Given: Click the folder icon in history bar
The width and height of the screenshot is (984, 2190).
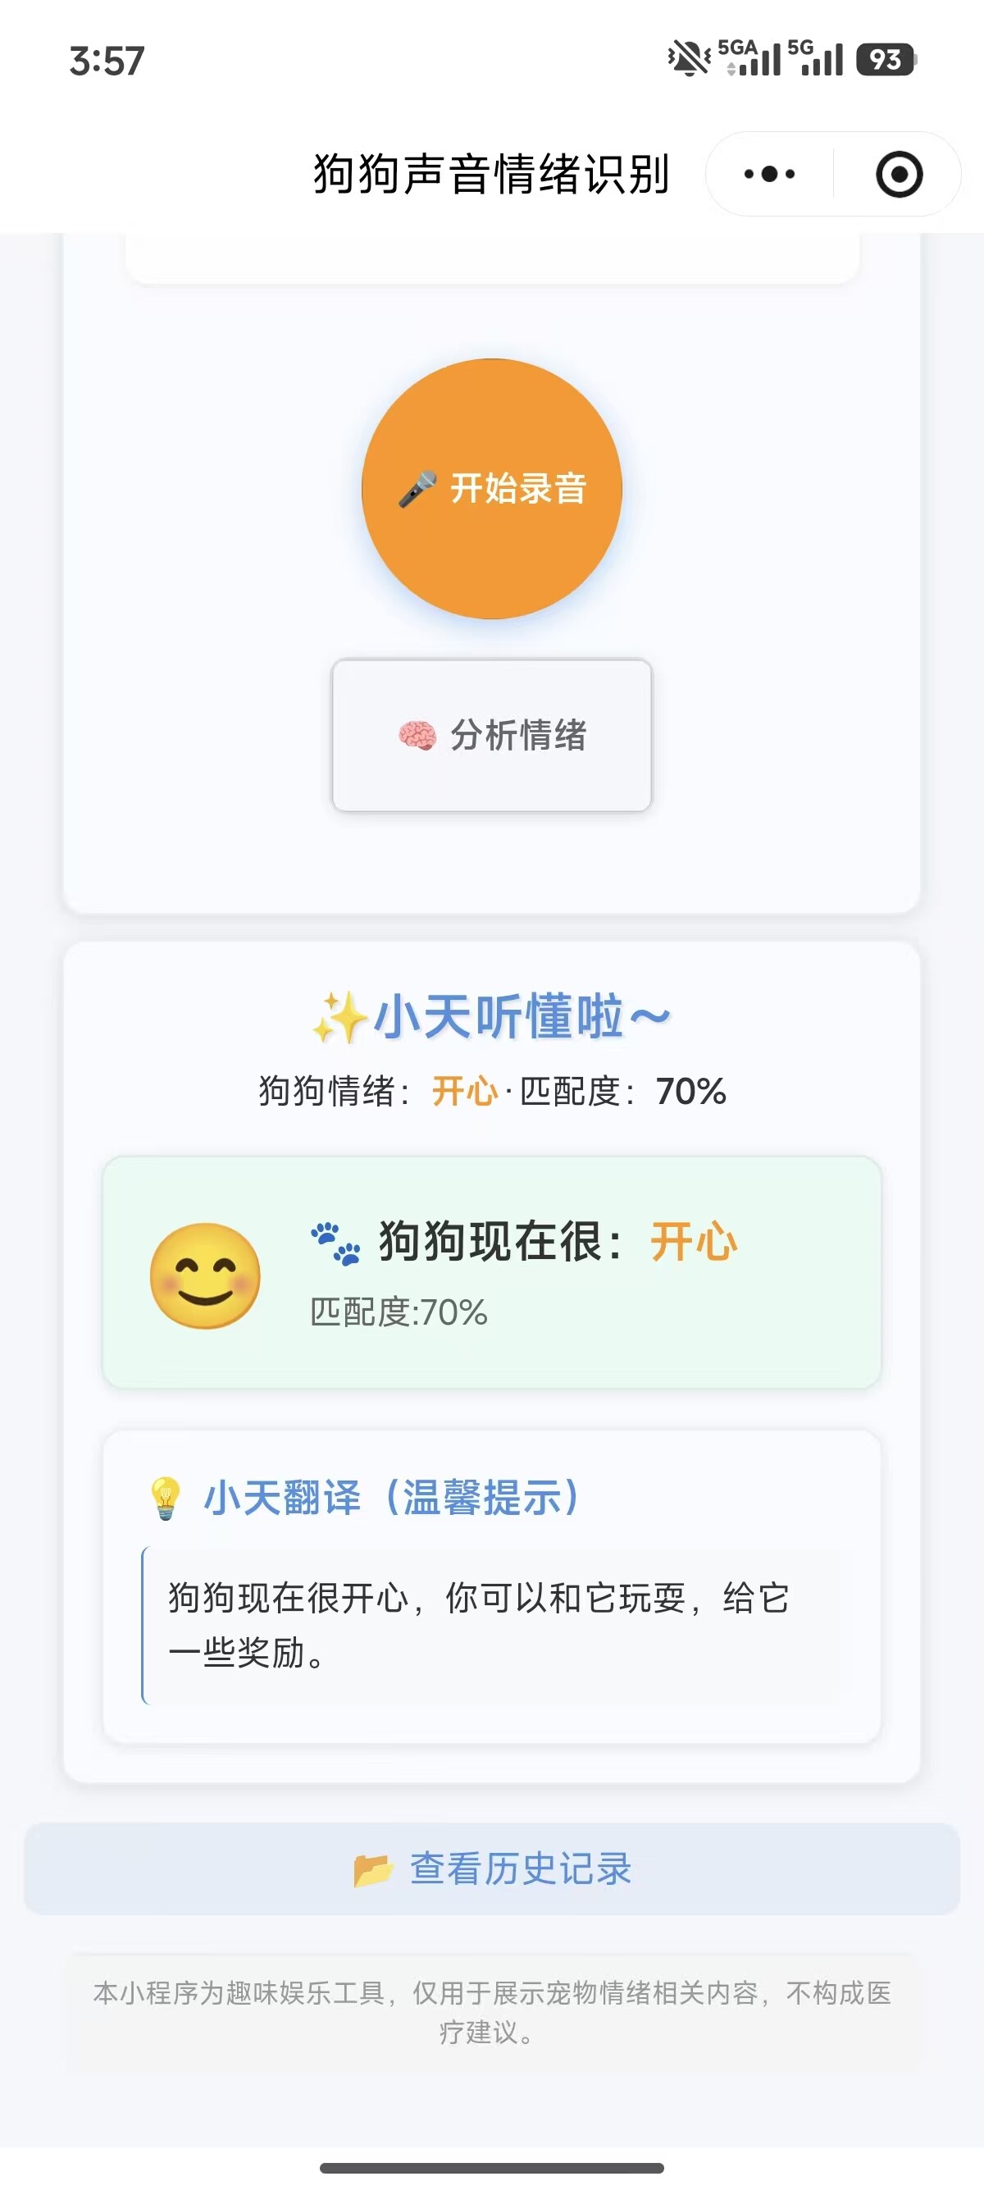Looking at the screenshot, I should point(373,1869).
